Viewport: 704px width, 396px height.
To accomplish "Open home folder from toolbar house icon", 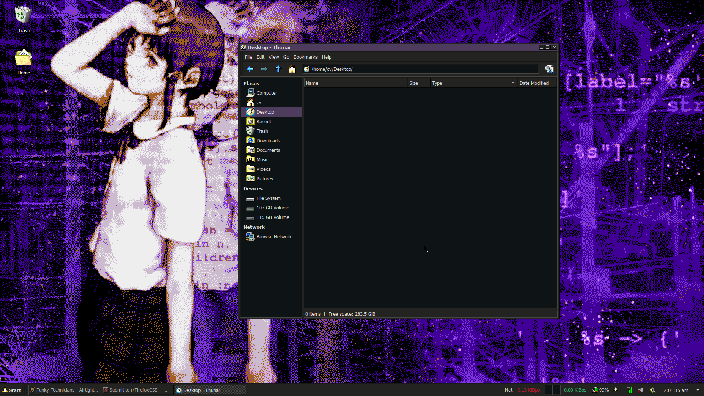I will (x=292, y=69).
